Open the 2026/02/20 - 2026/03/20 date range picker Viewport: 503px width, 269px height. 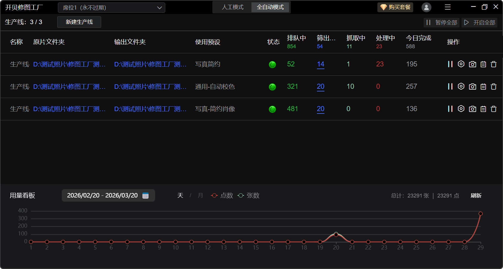point(102,195)
